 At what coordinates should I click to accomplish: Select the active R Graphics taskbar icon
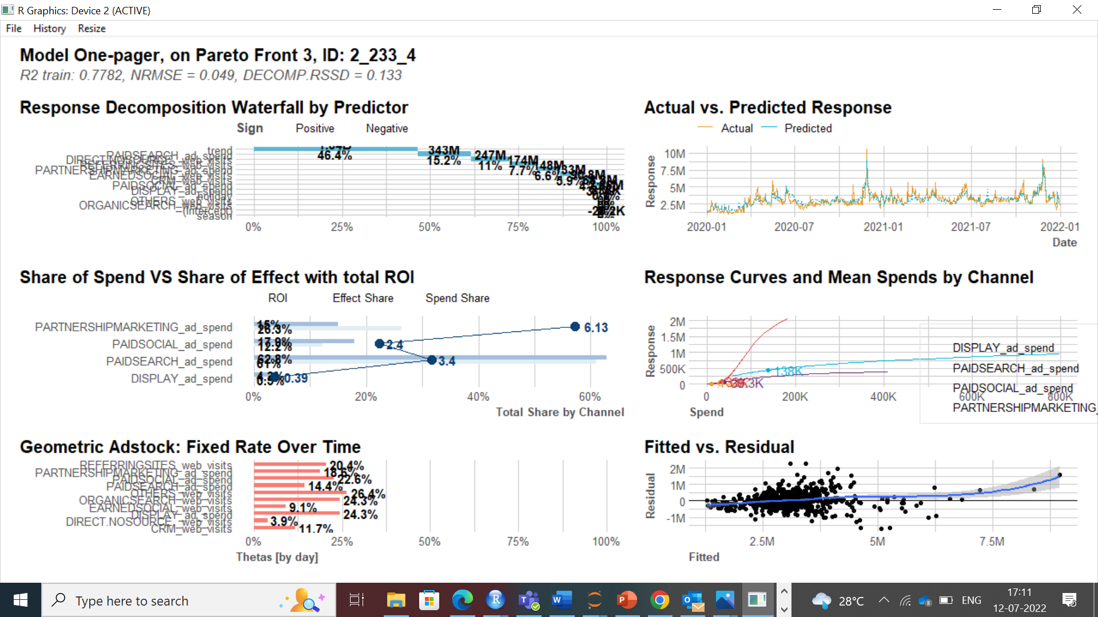point(758,600)
